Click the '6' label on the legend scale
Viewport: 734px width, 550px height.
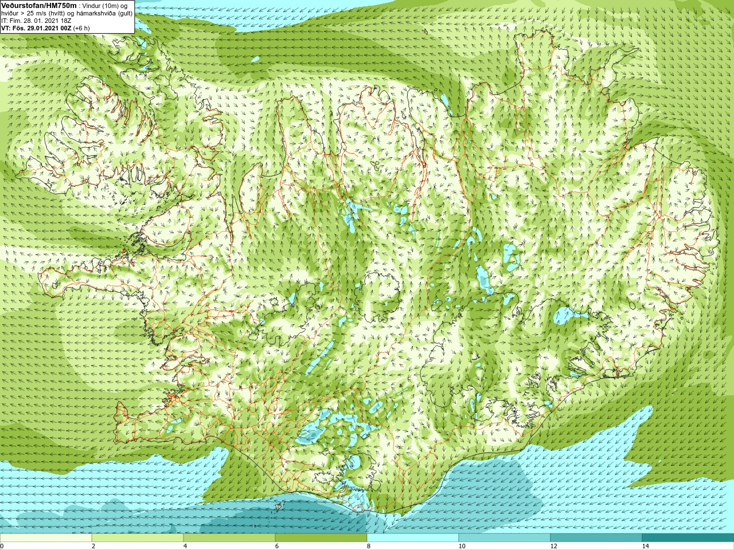(276, 546)
